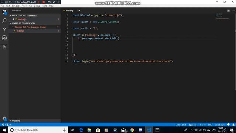The width and height of the screenshot is (236, 133).
Task: Open the Explorer view in activity bar
Action: pos(4,12)
